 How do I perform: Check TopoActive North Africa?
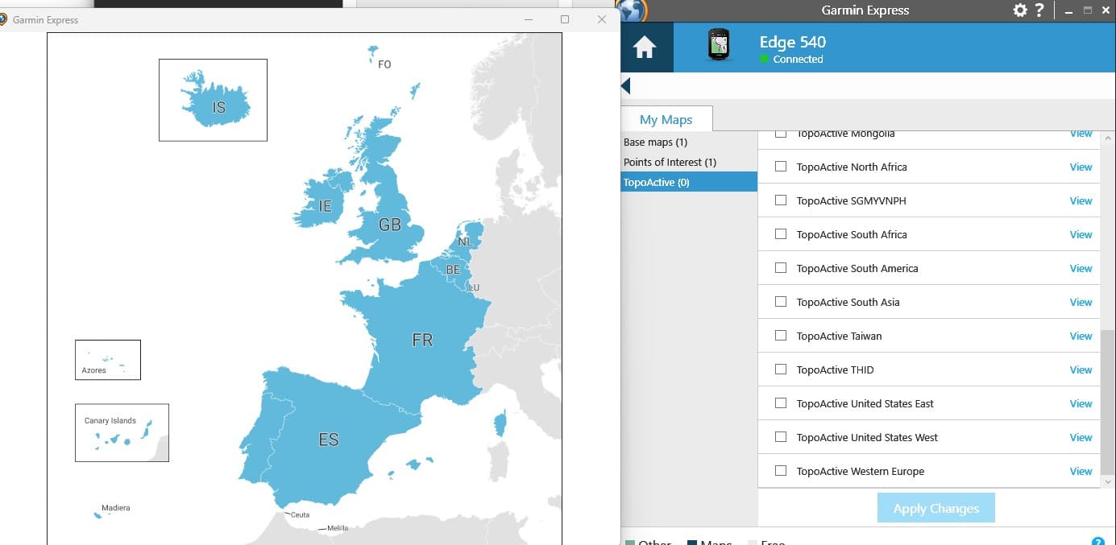point(780,167)
